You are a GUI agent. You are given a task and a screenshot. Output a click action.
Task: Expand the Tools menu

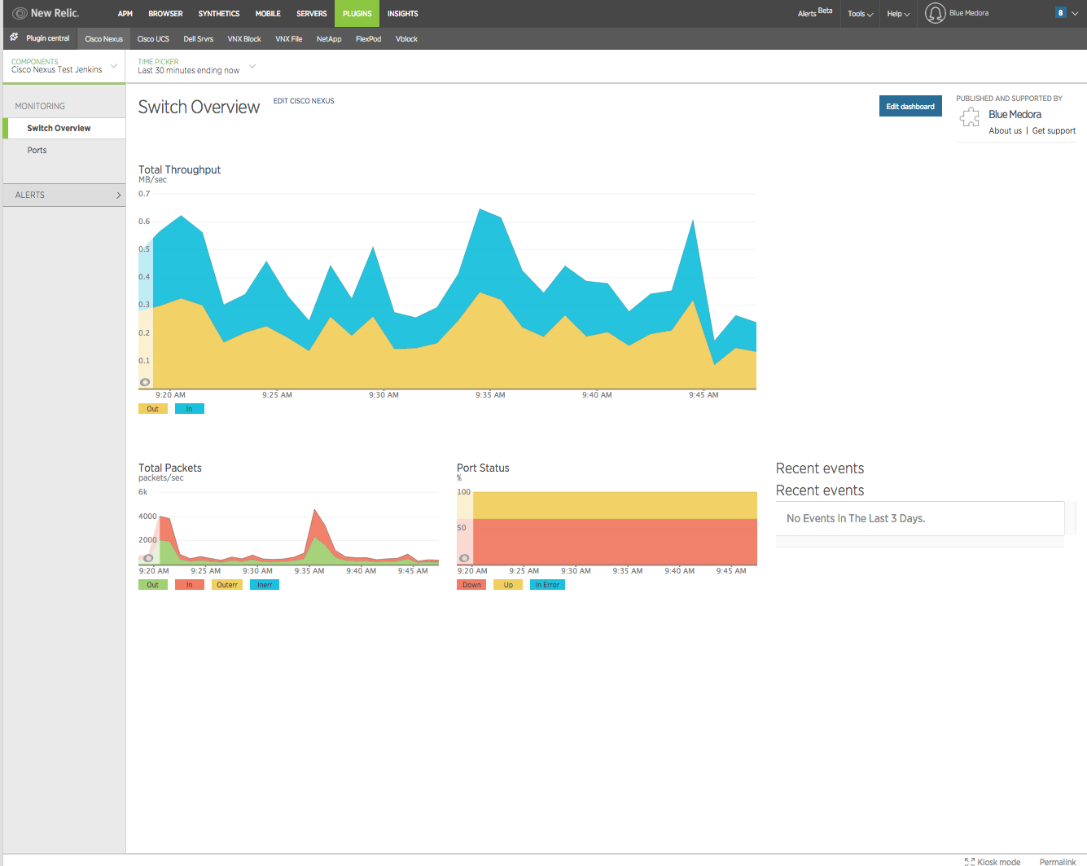click(860, 14)
